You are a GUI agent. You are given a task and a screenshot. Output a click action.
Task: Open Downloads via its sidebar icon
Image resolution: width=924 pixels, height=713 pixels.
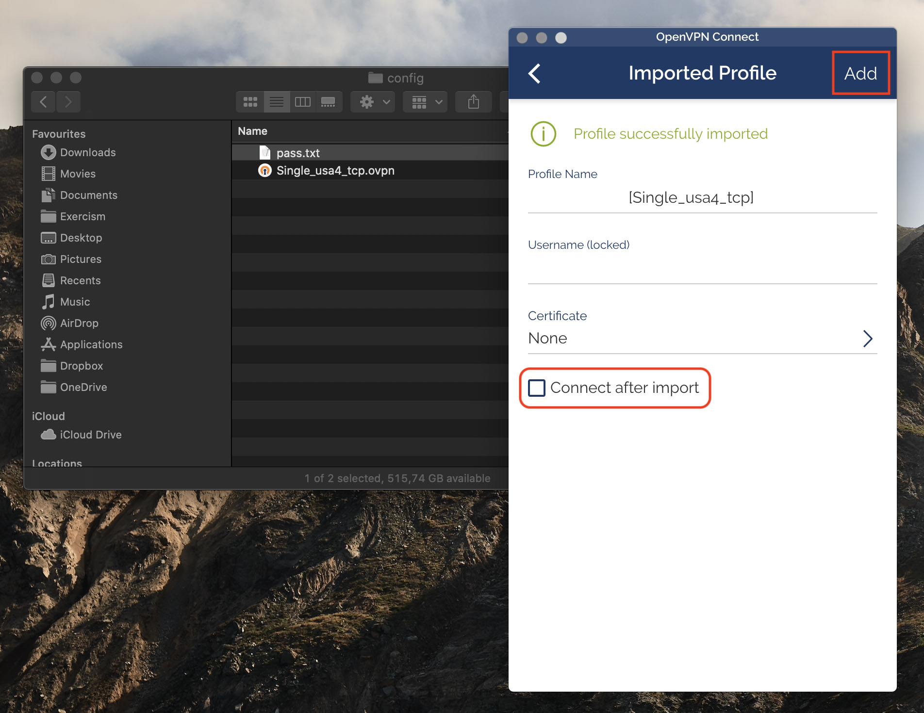tap(48, 152)
